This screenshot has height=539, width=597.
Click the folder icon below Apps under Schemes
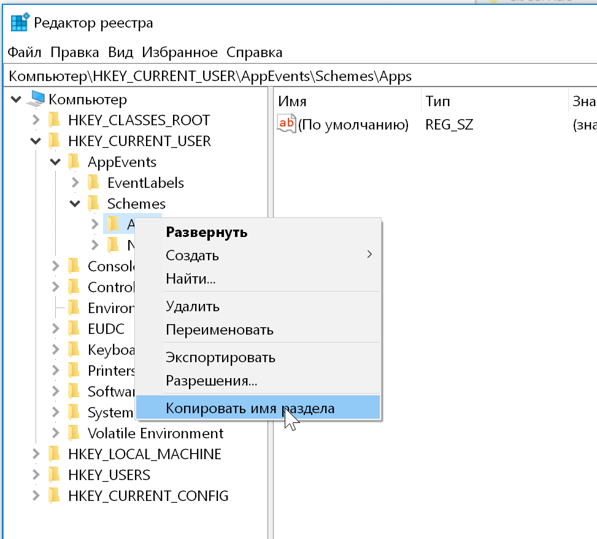pos(113,245)
